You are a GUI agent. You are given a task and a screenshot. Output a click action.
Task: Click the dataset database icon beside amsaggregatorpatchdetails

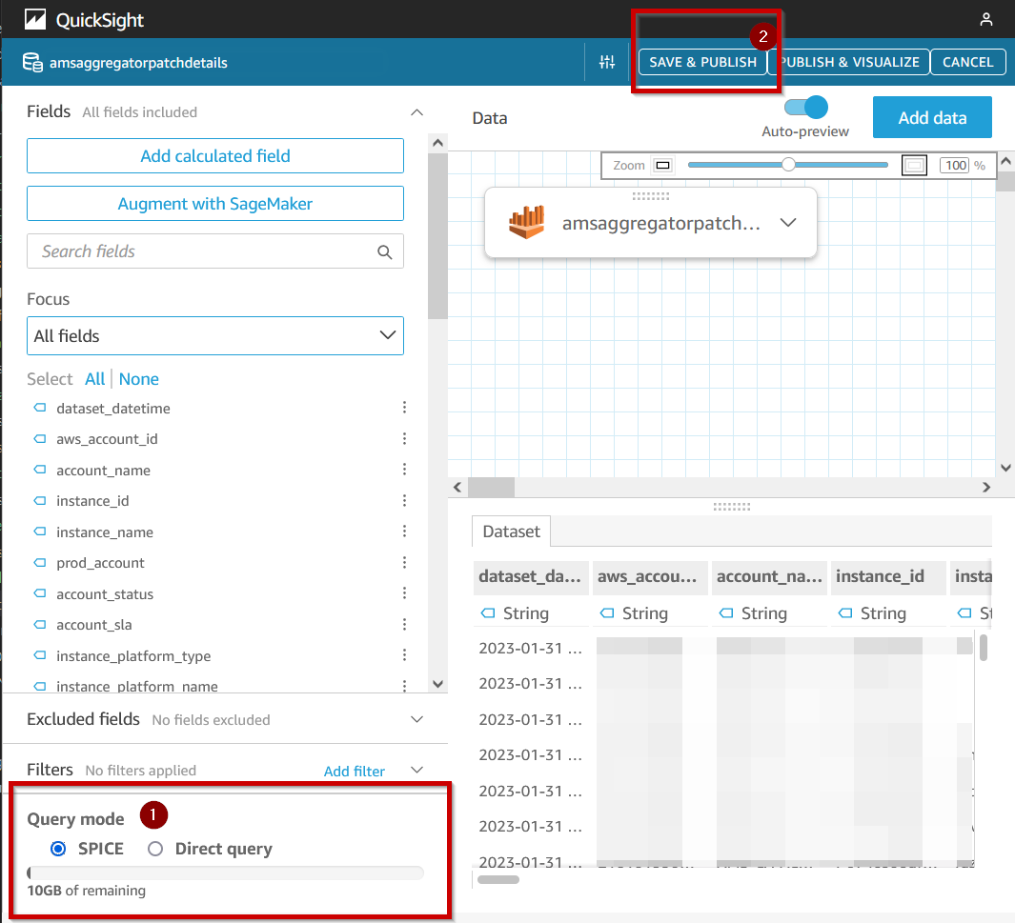click(x=32, y=62)
